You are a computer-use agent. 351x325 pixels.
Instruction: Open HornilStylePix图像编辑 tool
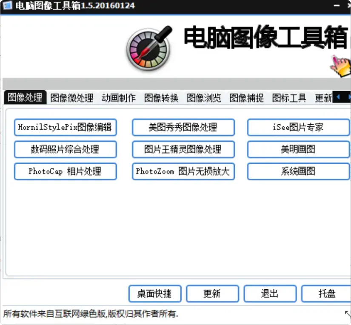pos(66,127)
